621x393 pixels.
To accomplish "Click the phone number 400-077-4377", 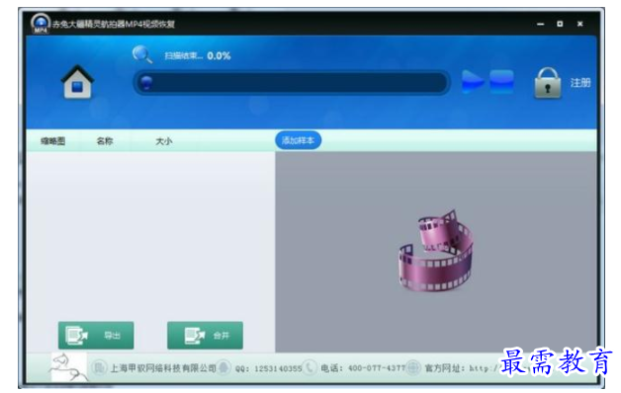I will point(377,368).
